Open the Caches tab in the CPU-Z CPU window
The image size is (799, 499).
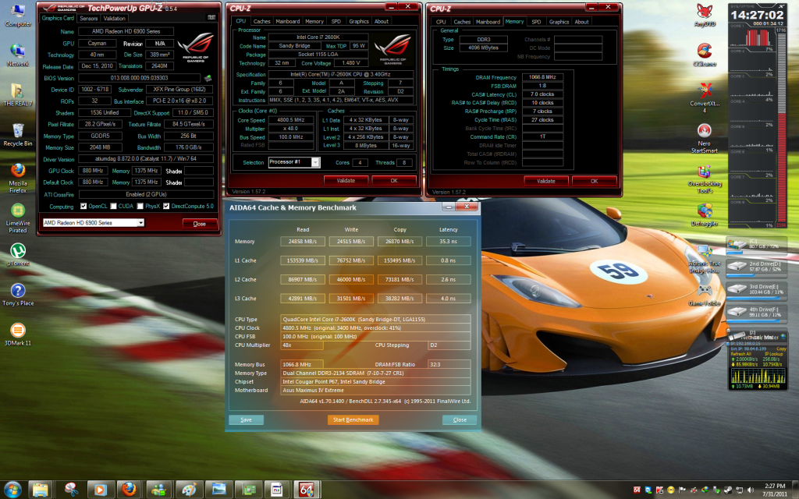pos(262,21)
